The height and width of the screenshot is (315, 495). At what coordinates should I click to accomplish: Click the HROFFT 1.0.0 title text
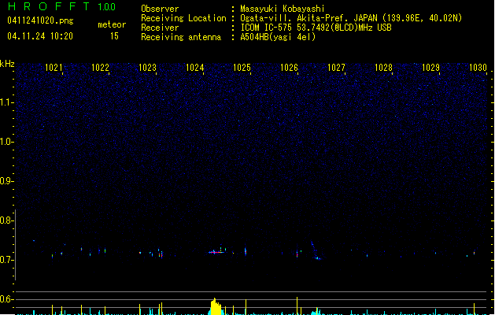pos(62,6)
